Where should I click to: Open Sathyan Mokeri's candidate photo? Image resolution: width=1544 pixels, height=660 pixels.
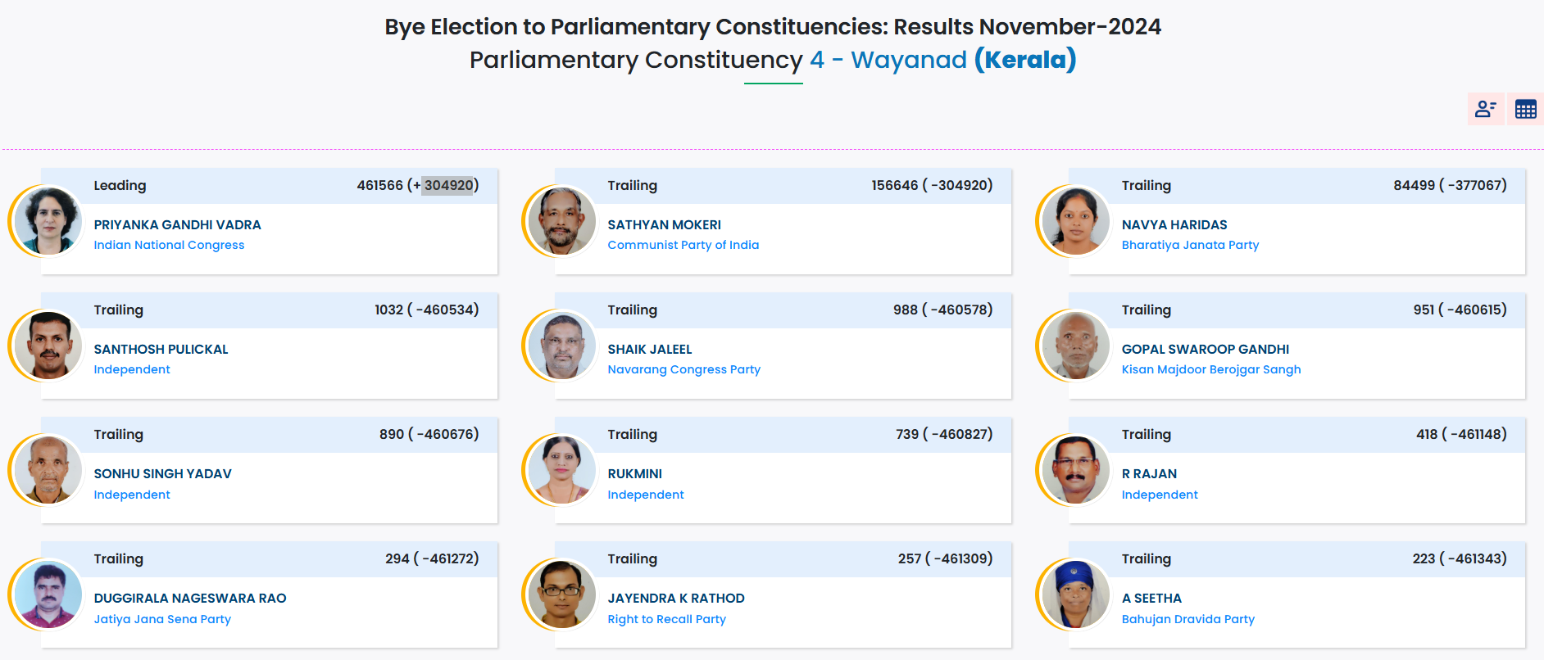(x=561, y=221)
